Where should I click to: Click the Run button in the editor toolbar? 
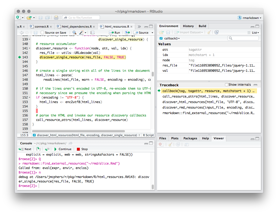(x=114, y=32)
